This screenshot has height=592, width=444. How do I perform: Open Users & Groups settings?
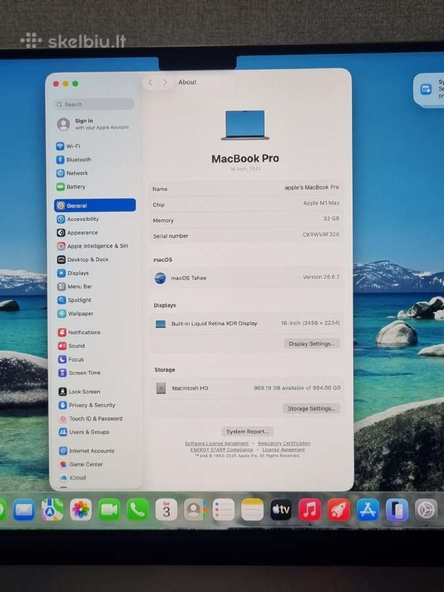pos(84,432)
